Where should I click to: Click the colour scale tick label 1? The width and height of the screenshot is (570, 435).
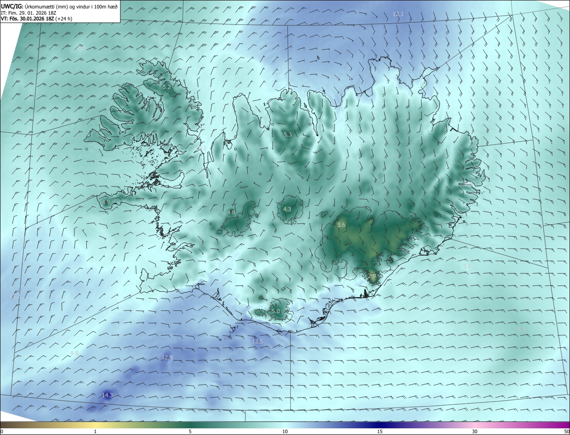(x=95, y=432)
